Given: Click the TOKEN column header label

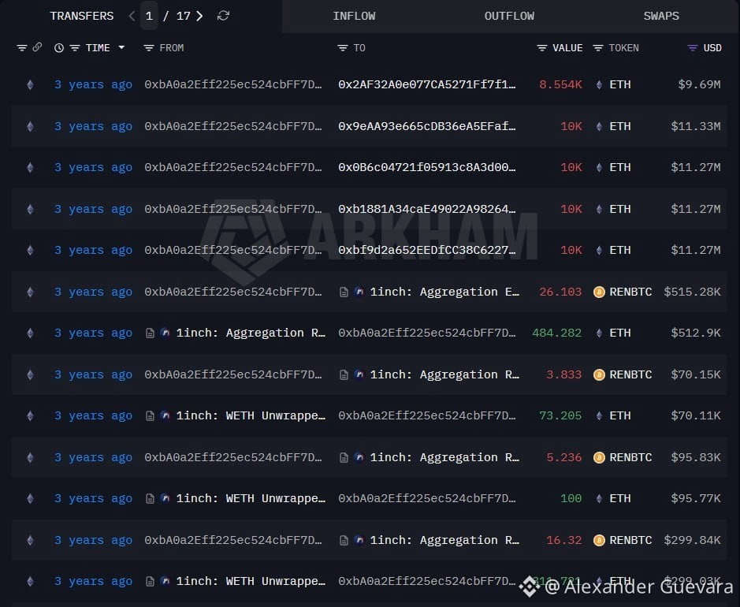Looking at the screenshot, I should point(623,47).
